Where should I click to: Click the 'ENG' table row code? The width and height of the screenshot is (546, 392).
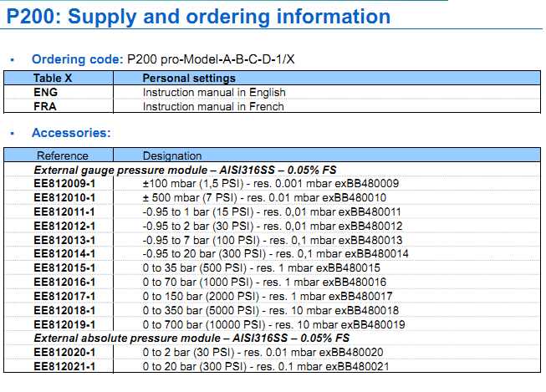pos(46,92)
